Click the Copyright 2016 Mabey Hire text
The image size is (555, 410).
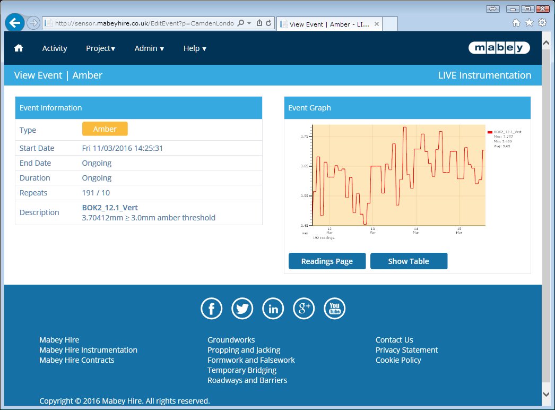(x=125, y=401)
